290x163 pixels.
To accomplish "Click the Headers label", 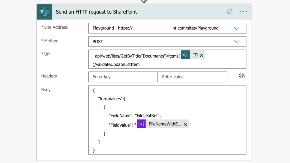I will 49,76.
